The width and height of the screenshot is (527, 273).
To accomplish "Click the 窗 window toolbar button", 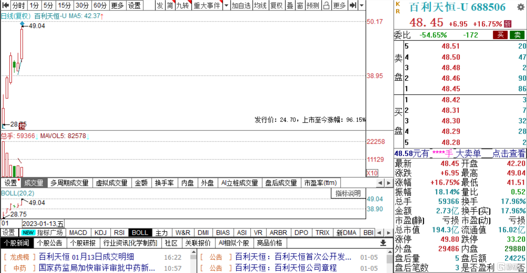I will coord(300,5).
